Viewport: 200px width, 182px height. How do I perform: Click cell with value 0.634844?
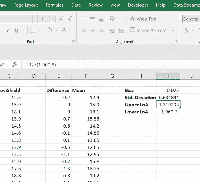click(x=168, y=98)
